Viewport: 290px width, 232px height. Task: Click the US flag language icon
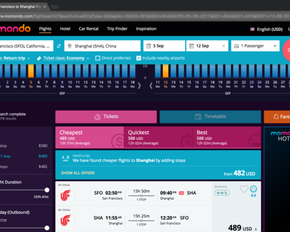point(252,29)
